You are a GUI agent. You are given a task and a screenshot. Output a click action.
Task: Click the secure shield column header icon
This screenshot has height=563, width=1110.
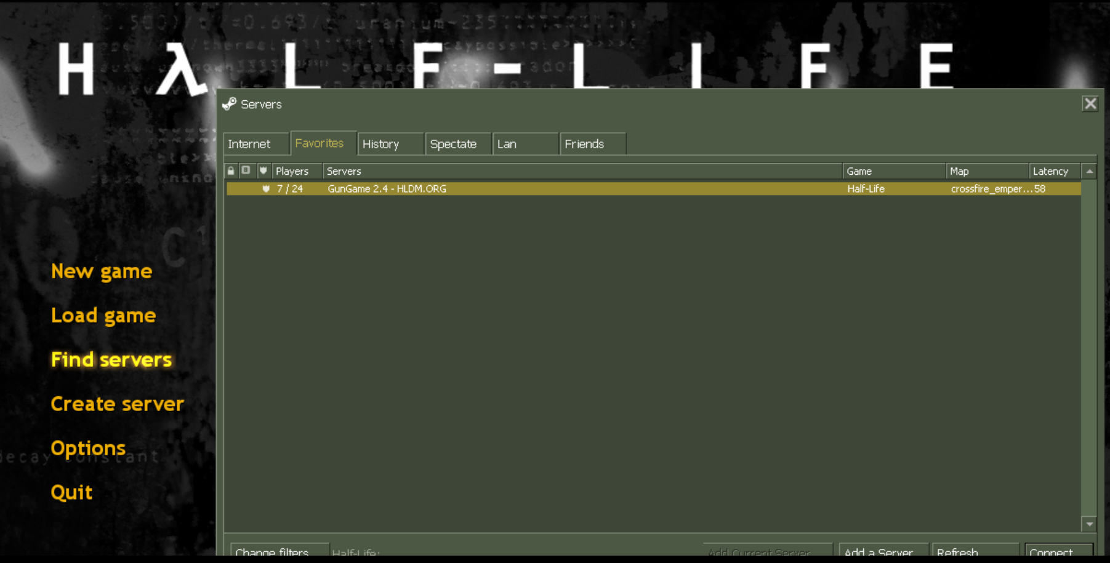pyautogui.click(x=263, y=170)
